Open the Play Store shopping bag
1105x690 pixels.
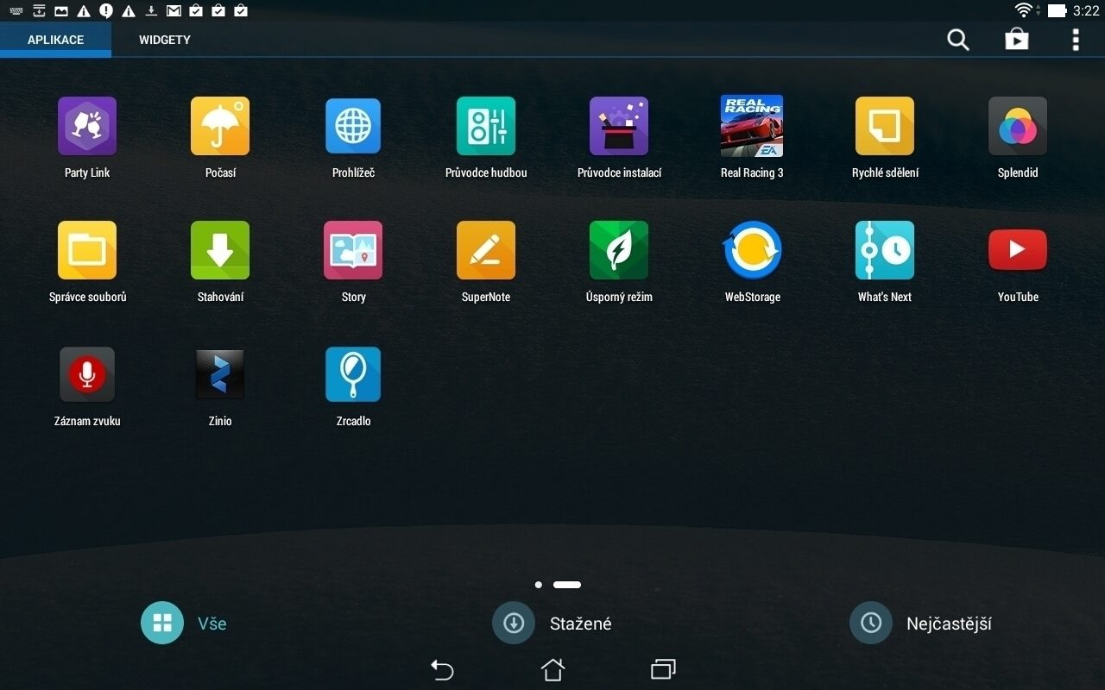(x=1017, y=40)
